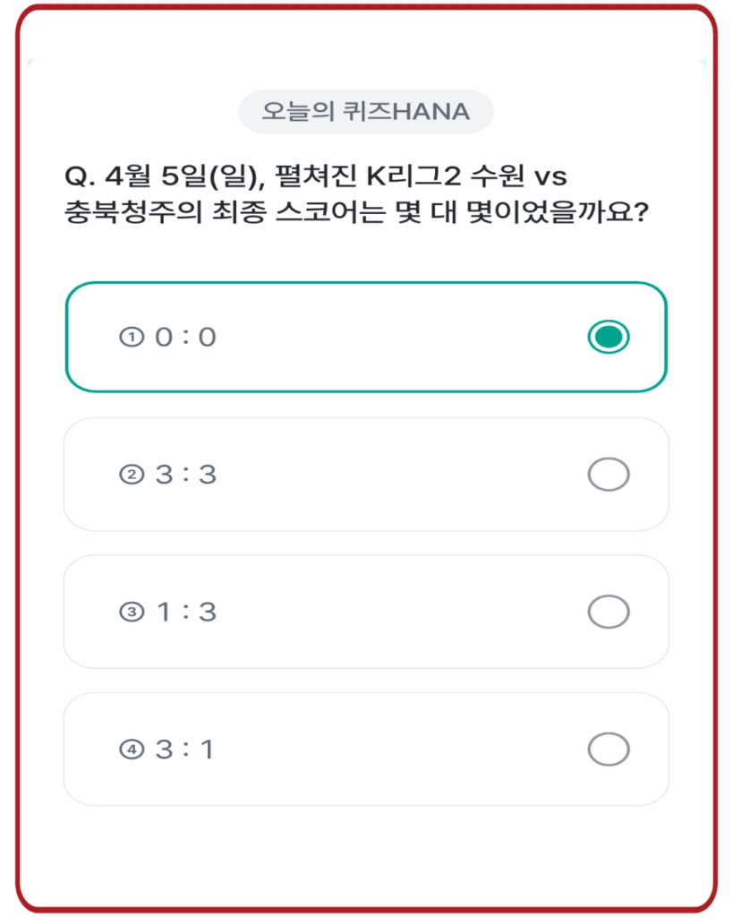
Task: Choose the "3 : 1" score label
Action: (x=186, y=750)
